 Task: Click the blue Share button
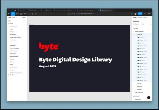click(x=140, y=14)
